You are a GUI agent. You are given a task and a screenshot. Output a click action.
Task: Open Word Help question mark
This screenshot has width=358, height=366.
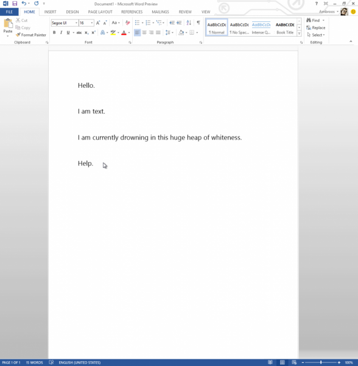317,4
